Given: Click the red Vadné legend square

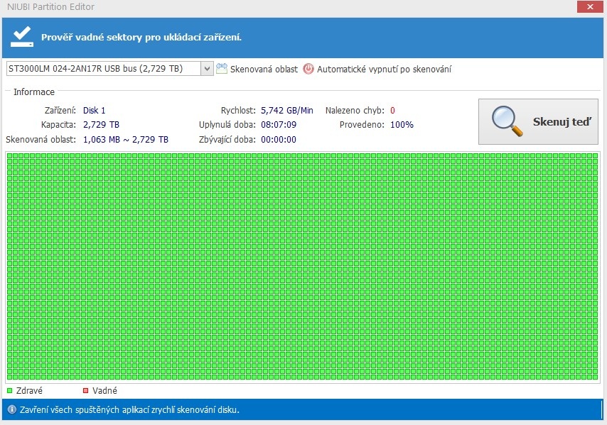Looking at the screenshot, I should coord(86,391).
